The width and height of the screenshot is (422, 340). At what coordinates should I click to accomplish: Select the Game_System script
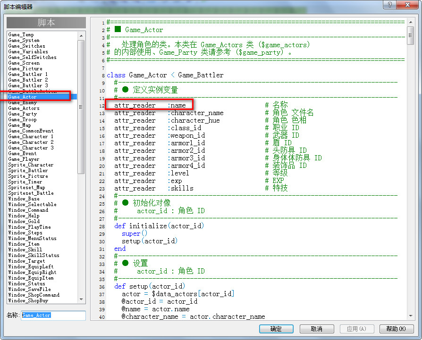(24, 40)
